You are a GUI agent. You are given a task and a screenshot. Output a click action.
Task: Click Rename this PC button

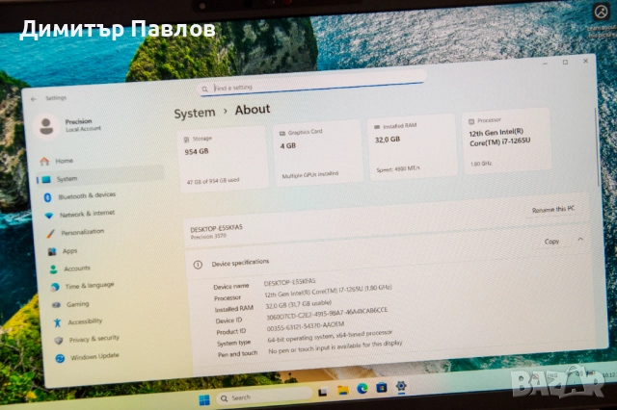(552, 209)
